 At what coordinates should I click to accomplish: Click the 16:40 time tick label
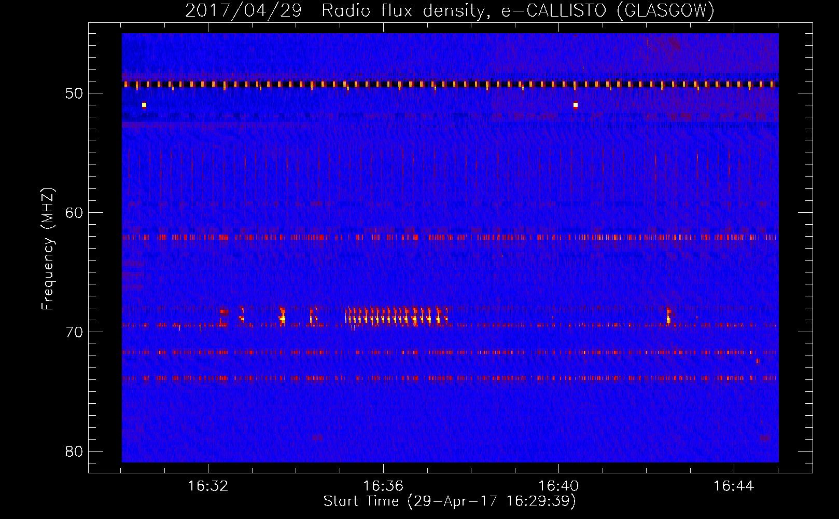tap(558, 486)
